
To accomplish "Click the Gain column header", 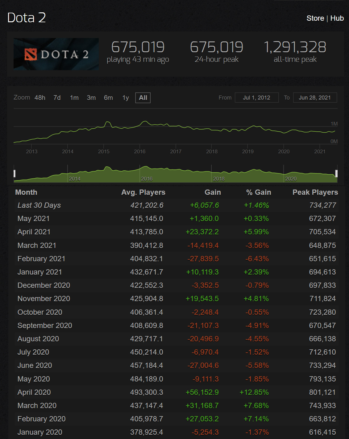I will click(x=213, y=192).
